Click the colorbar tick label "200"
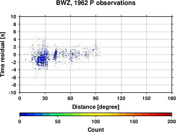 172,122
